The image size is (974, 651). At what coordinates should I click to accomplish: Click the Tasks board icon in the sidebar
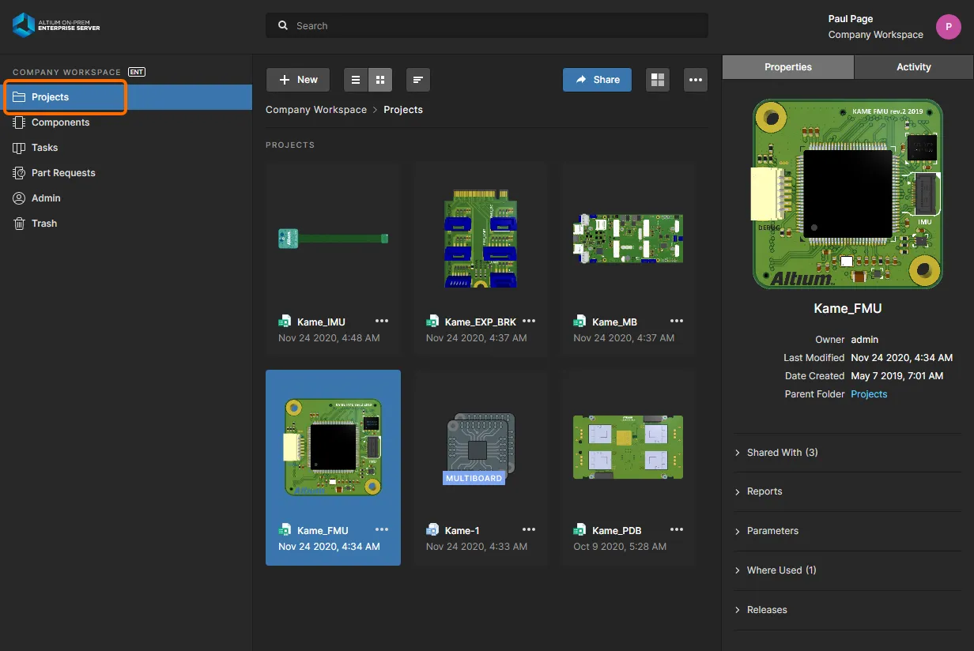coord(19,148)
